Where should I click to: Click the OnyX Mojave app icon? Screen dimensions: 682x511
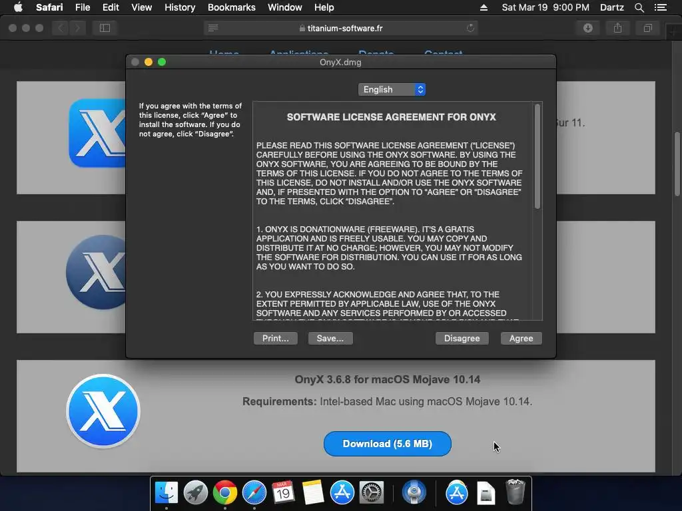(x=103, y=411)
